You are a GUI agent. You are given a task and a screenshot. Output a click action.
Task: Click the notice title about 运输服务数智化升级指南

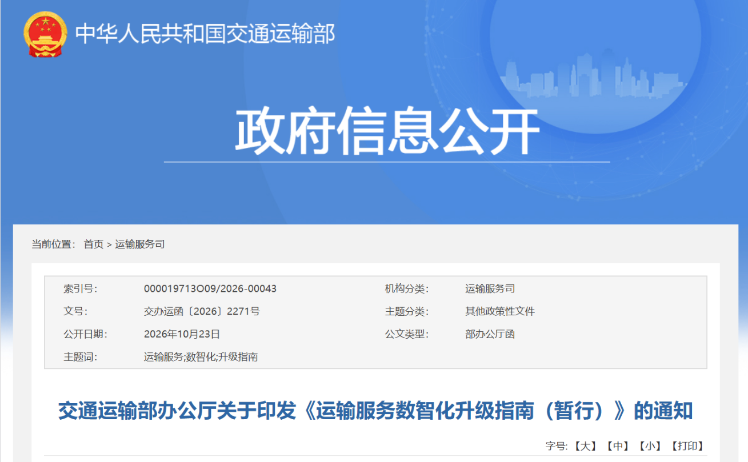pyautogui.click(x=375, y=411)
